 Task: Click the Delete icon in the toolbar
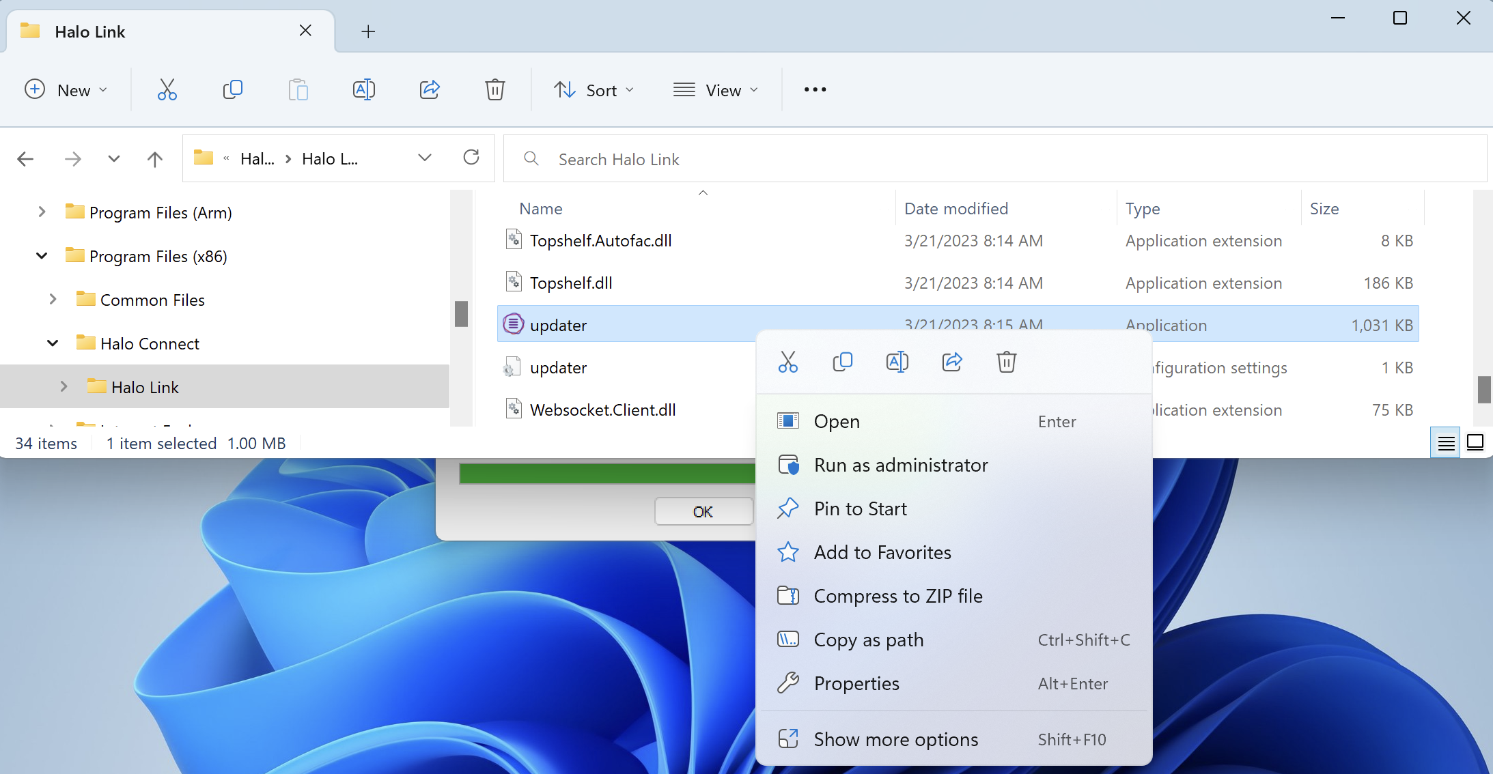tap(494, 89)
